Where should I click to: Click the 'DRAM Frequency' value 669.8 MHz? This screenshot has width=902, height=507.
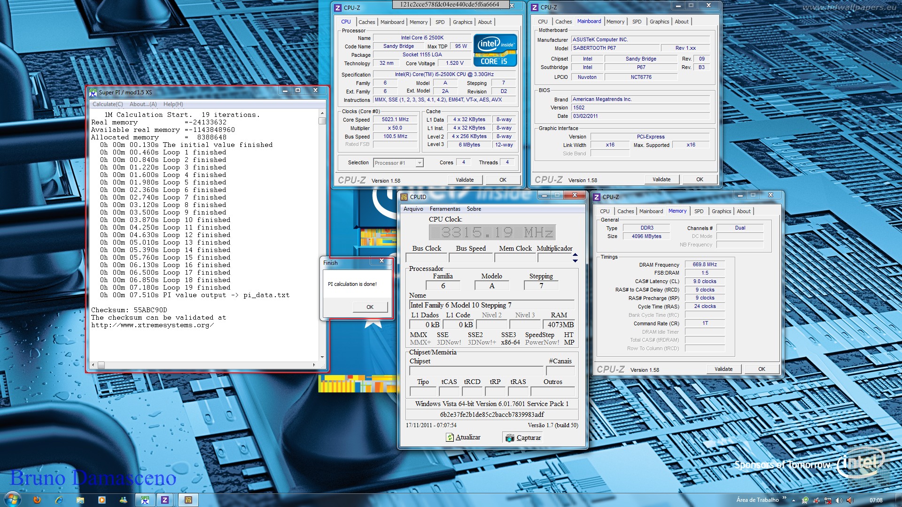[x=705, y=265]
